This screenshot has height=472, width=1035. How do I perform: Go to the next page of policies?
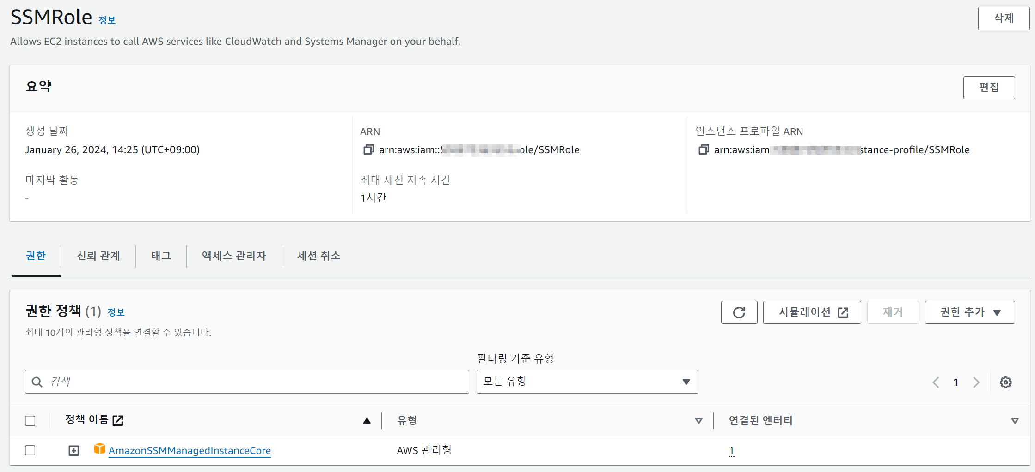[x=976, y=382]
